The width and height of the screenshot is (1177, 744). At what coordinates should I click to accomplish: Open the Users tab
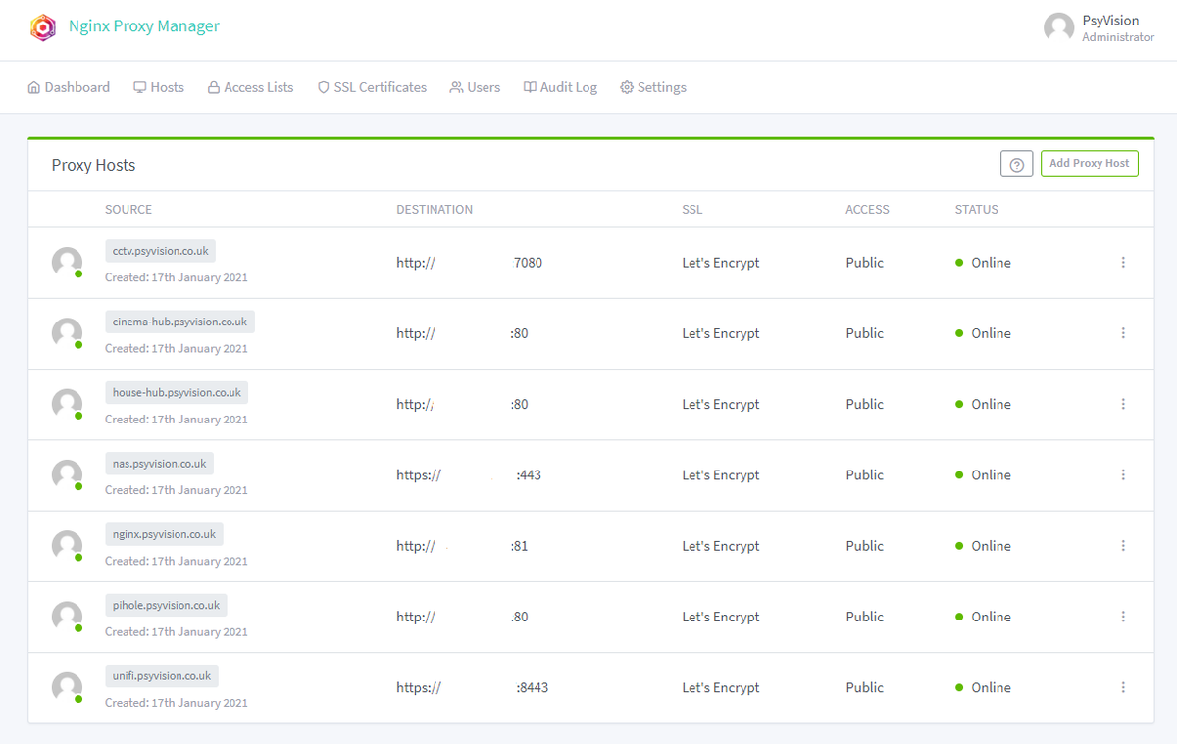[475, 87]
